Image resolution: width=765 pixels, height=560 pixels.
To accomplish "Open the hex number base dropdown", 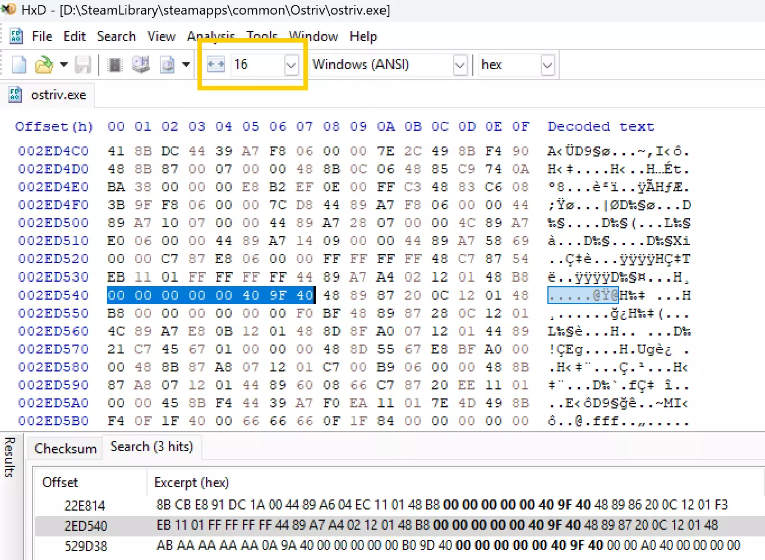I will (x=547, y=65).
